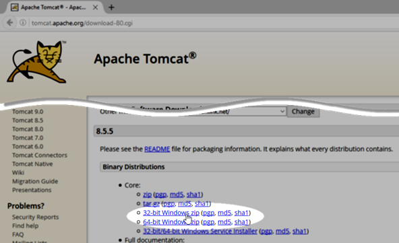The width and height of the screenshot is (399, 243).
Task: Open the Find help link
Action: [25, 225]
